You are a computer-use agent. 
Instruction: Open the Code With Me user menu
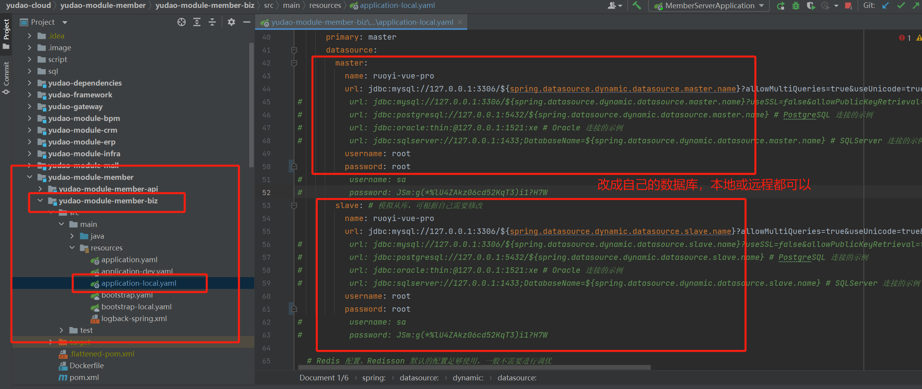[x=615, y=5]
